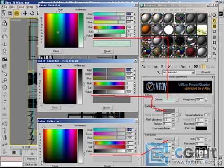This screenshot has width=224, height=168.
Task: Open the Edit menu
Action: 12,7
